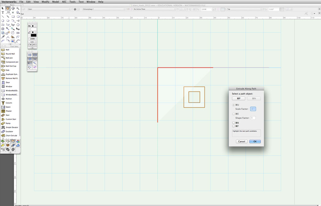
Task: Click OK in Extrude Along Path
Action: pyautogui.click(x=255, y=141)
